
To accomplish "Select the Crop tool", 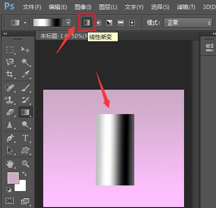I will tap(10, 74).
